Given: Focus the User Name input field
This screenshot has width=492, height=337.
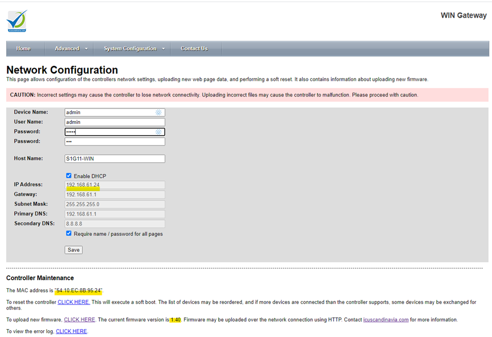Looking at the screenshot, I should (x=115, y=122).
